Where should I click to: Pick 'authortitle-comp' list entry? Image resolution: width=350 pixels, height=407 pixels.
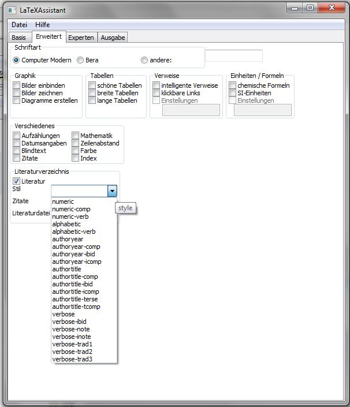(x=84, y=277)
